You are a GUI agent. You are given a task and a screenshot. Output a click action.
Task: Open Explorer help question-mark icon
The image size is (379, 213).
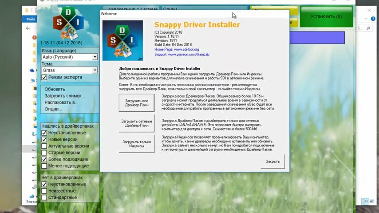tap(373, 19)
